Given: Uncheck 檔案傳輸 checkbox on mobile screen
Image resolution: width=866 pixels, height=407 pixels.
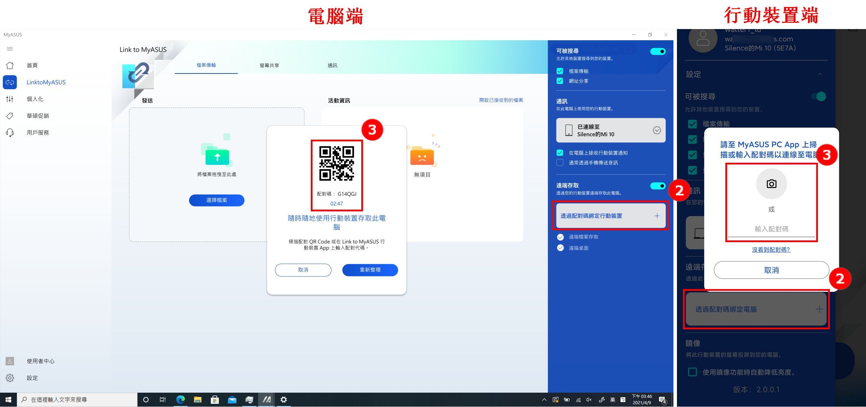Looking at the screenshot, I should coord(692,124).
